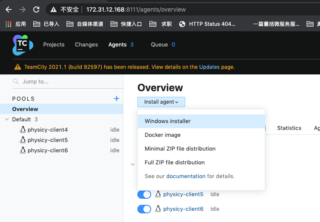Switch to the Statistics tab

(x=289, y=128)
